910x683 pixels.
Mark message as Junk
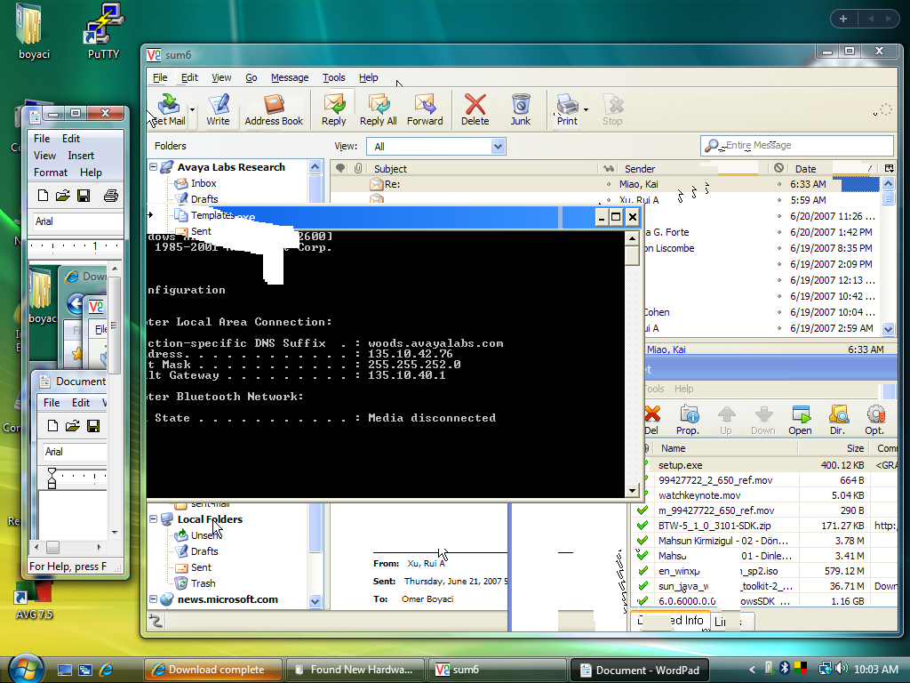tap(520, 109)
